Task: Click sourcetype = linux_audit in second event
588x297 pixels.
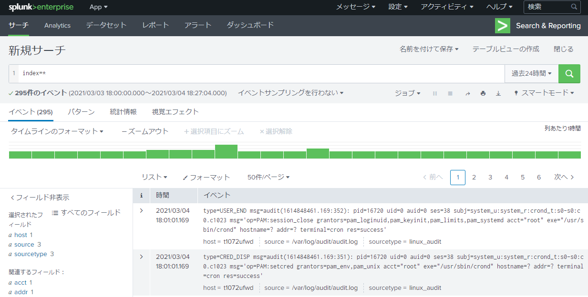Action: click(405, 288)
